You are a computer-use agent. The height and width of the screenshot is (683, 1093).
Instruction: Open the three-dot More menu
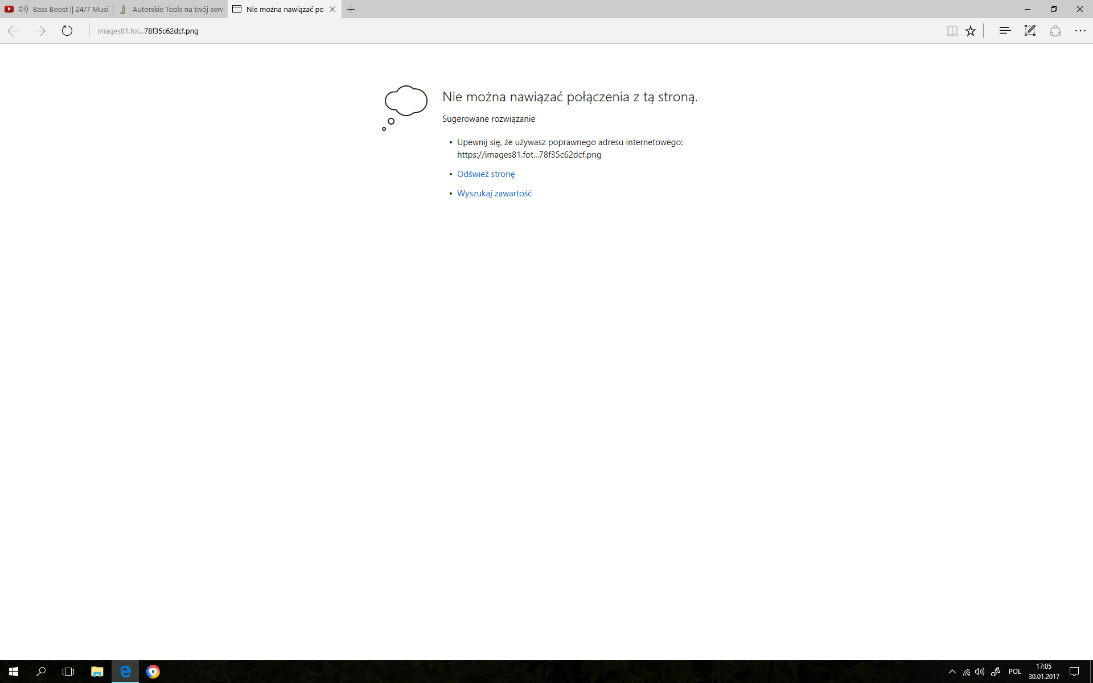(x=1080, y=31)
